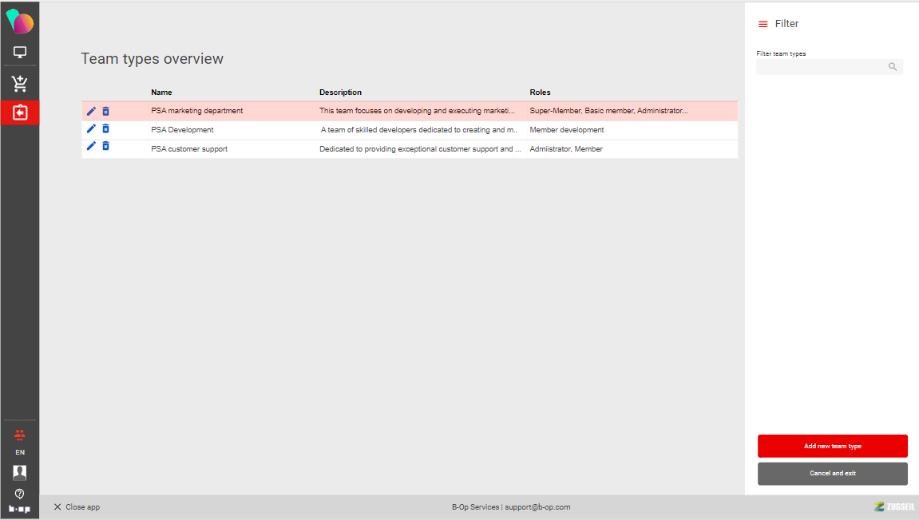
Task: Open the user profile icon in sidebar
Action: click(20, 472)
